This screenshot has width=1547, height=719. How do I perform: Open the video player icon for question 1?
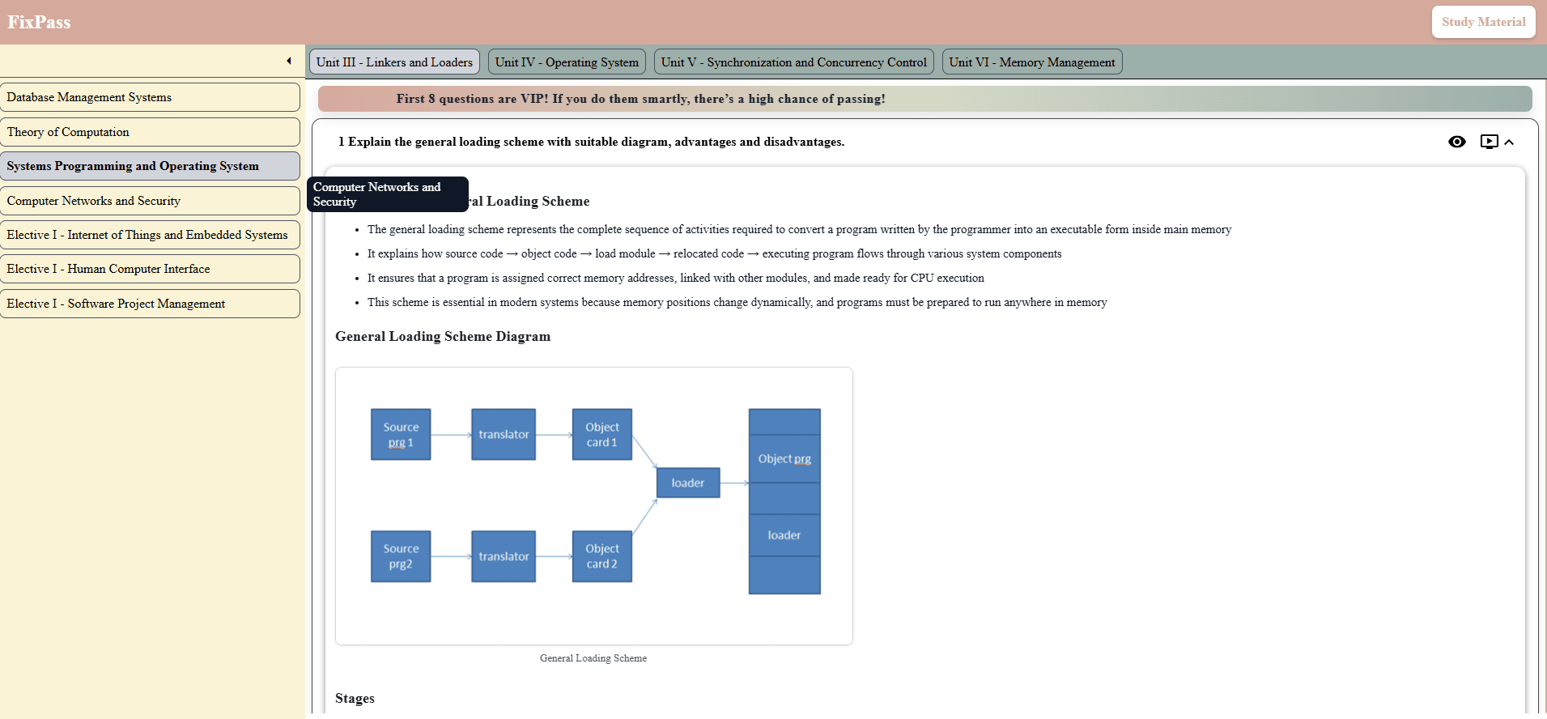[1489, 142]
